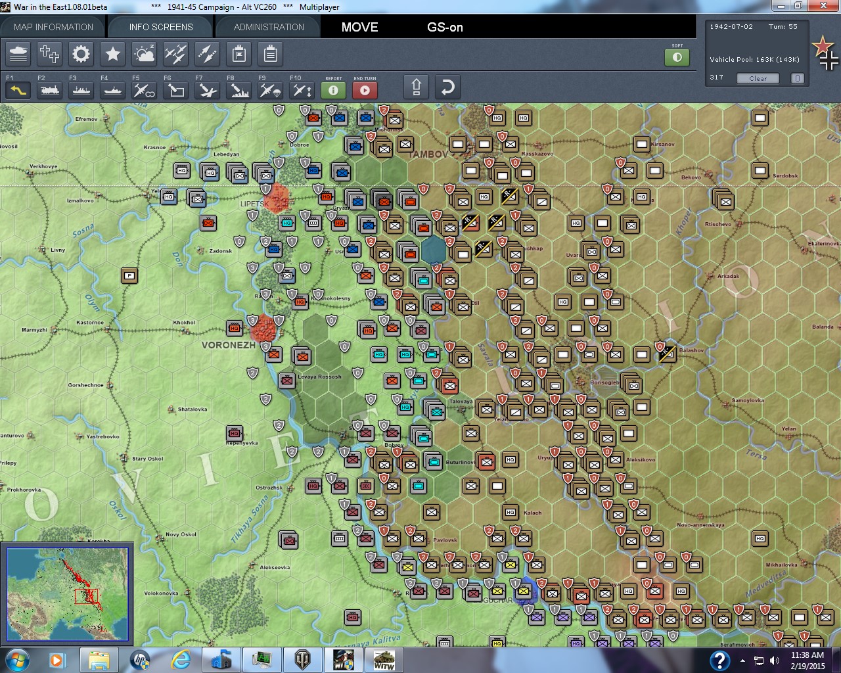
Task: Click the Balashov town label
Action: point(691,350)
